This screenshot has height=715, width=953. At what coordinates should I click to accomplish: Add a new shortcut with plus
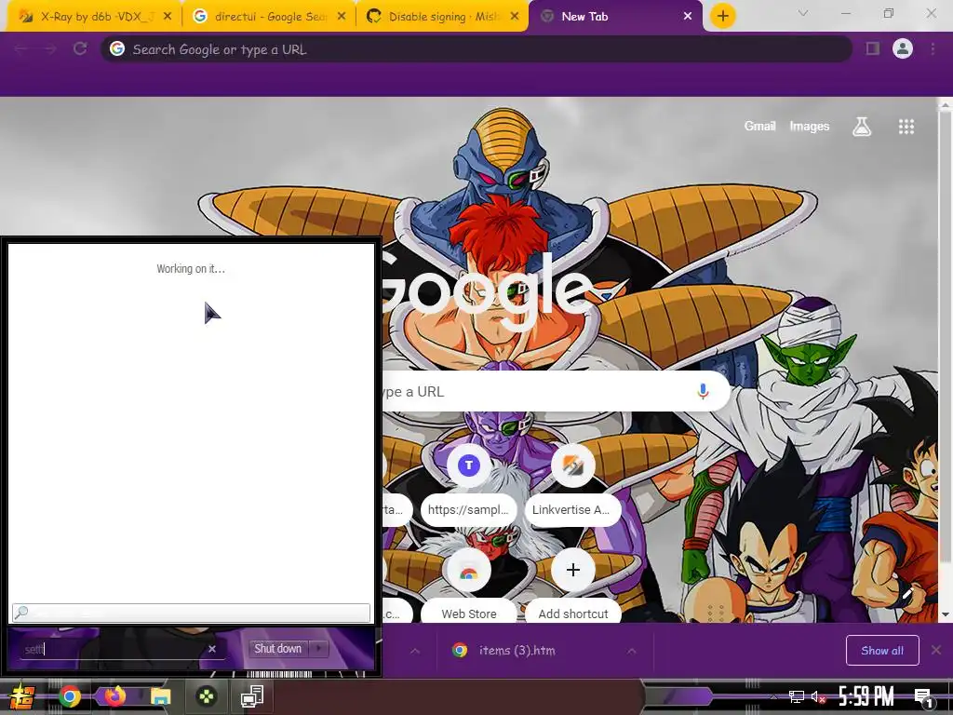(x=572, y=571)
